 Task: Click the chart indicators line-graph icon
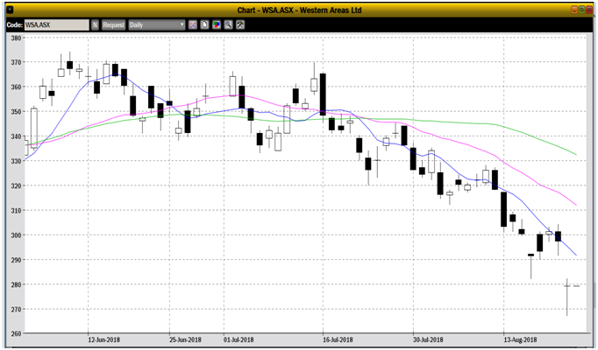[193, 25]
